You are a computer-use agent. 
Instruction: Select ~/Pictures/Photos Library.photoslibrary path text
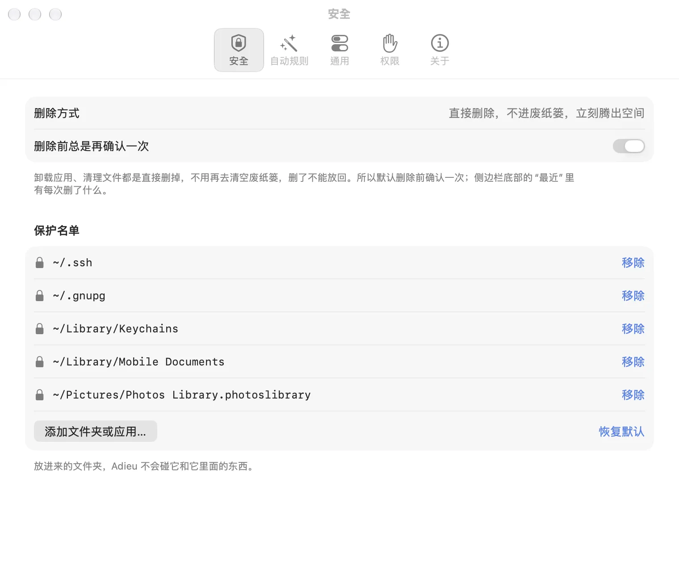click(x=181, y=395)
